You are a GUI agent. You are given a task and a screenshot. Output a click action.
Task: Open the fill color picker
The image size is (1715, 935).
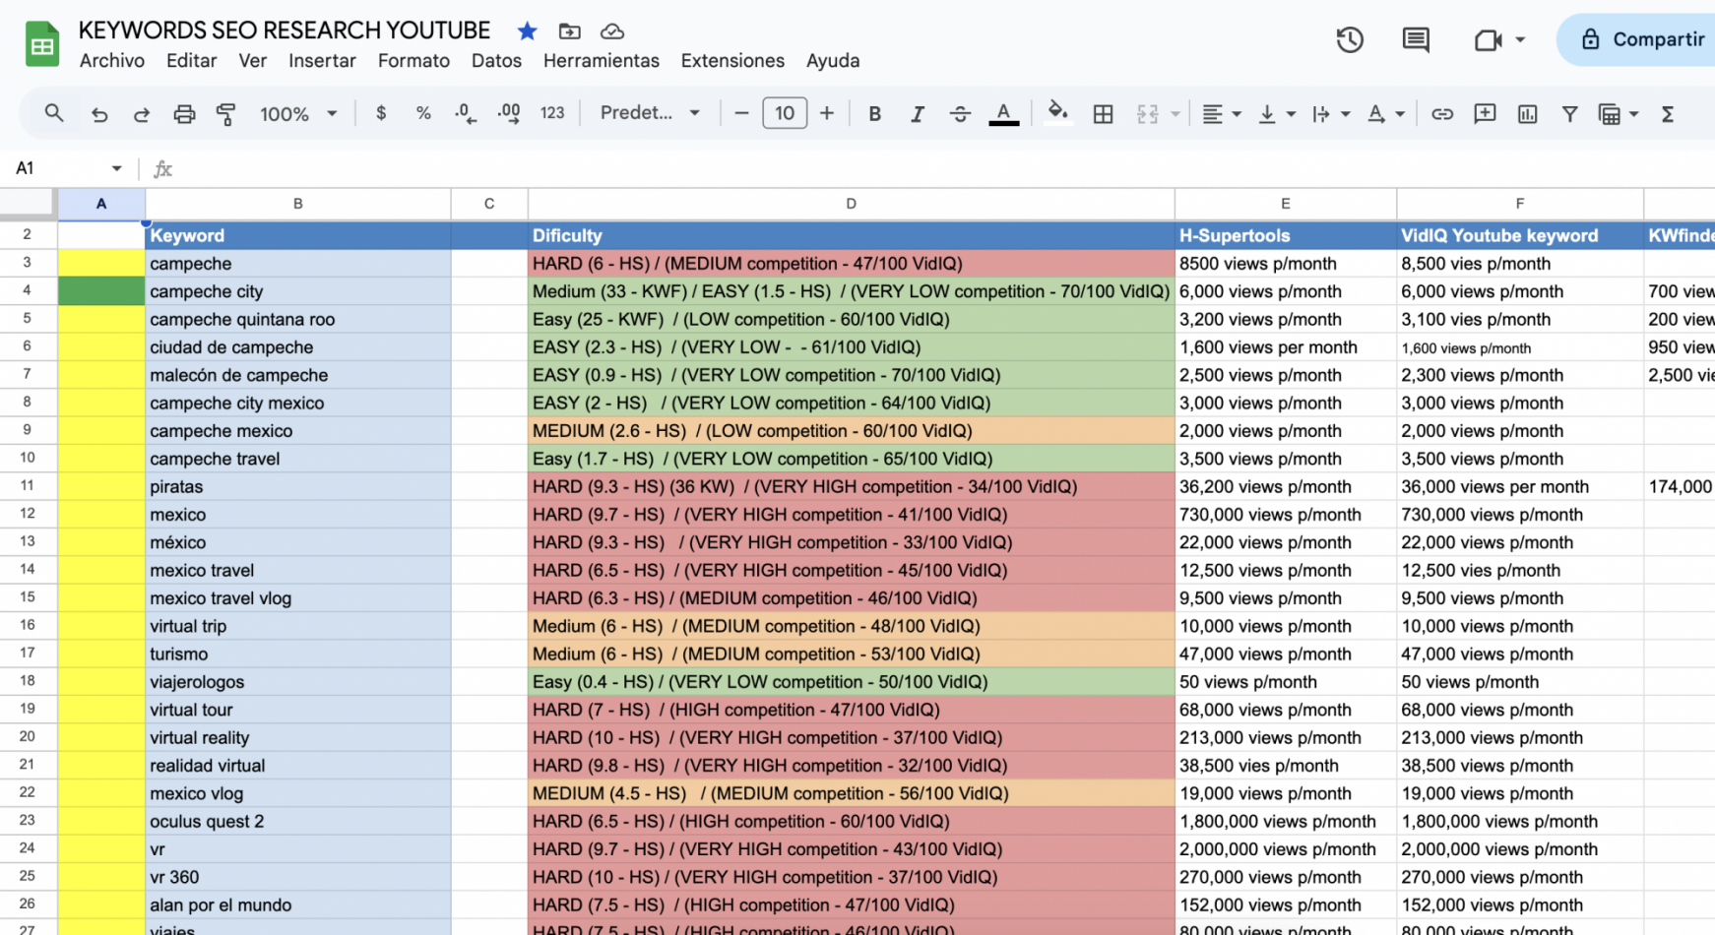point(1057,113)
